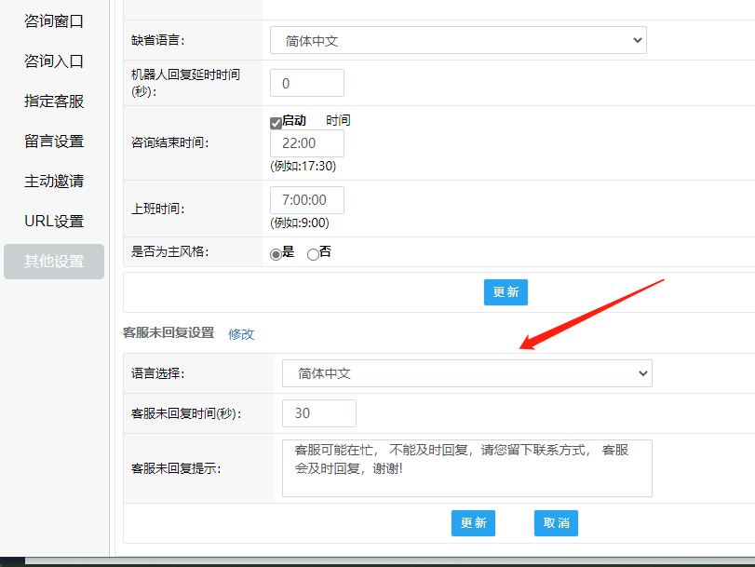Focus the 上班时间 field showing 7:00:00
The width and height of the screenshot is (755, 567).
[306, 200]
